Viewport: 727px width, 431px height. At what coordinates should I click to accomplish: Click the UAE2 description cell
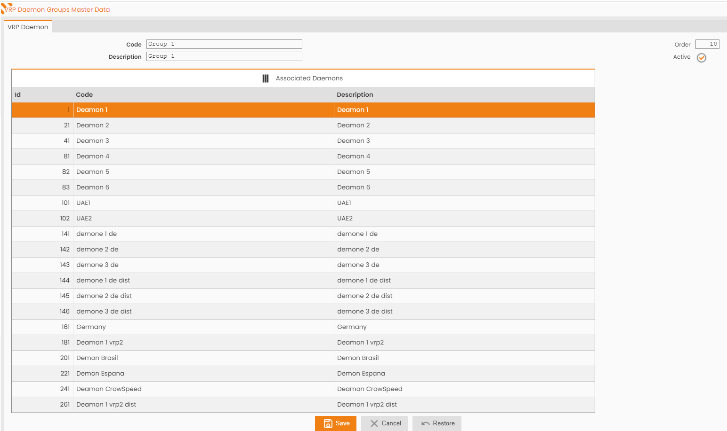click(x=464, y=219)
